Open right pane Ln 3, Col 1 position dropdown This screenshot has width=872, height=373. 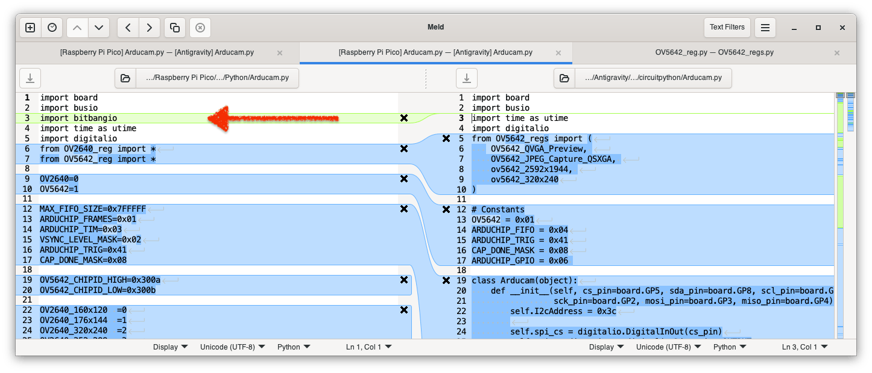[804, 347]
